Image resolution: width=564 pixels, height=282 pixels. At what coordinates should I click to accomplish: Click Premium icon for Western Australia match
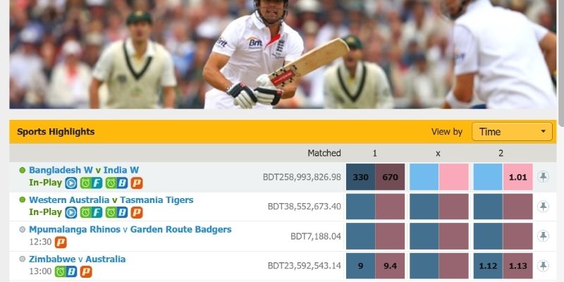pos(136,213)
